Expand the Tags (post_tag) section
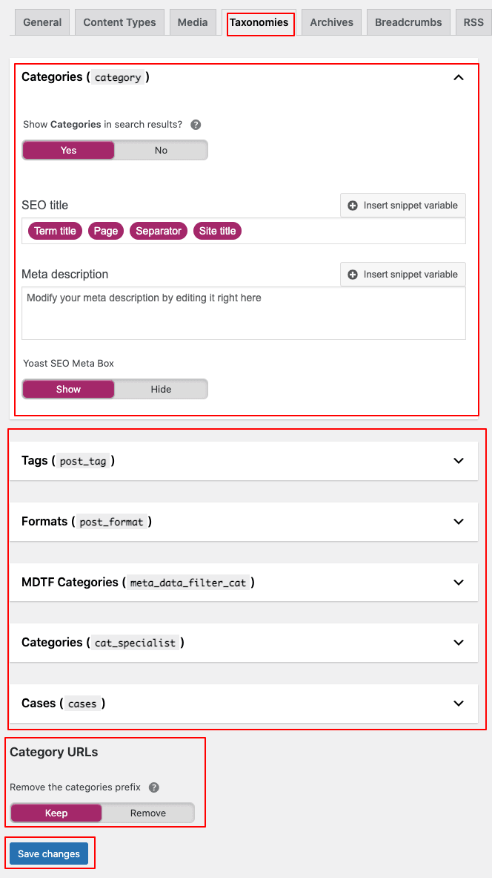 (x=459, y=461)
